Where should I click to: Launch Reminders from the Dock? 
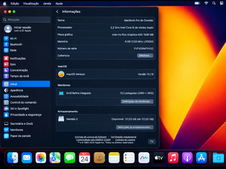129,158
